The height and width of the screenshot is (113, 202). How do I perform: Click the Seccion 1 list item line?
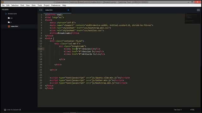point(84,51)
